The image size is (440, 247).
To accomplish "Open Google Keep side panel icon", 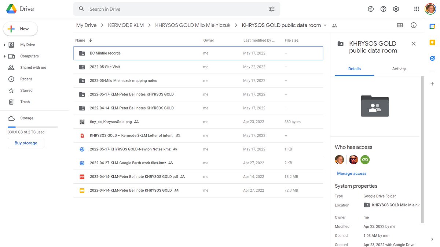I will [432, 42].
